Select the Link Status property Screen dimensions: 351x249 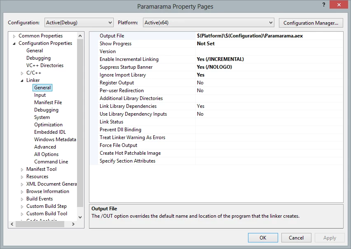click(x=216, y=122)
